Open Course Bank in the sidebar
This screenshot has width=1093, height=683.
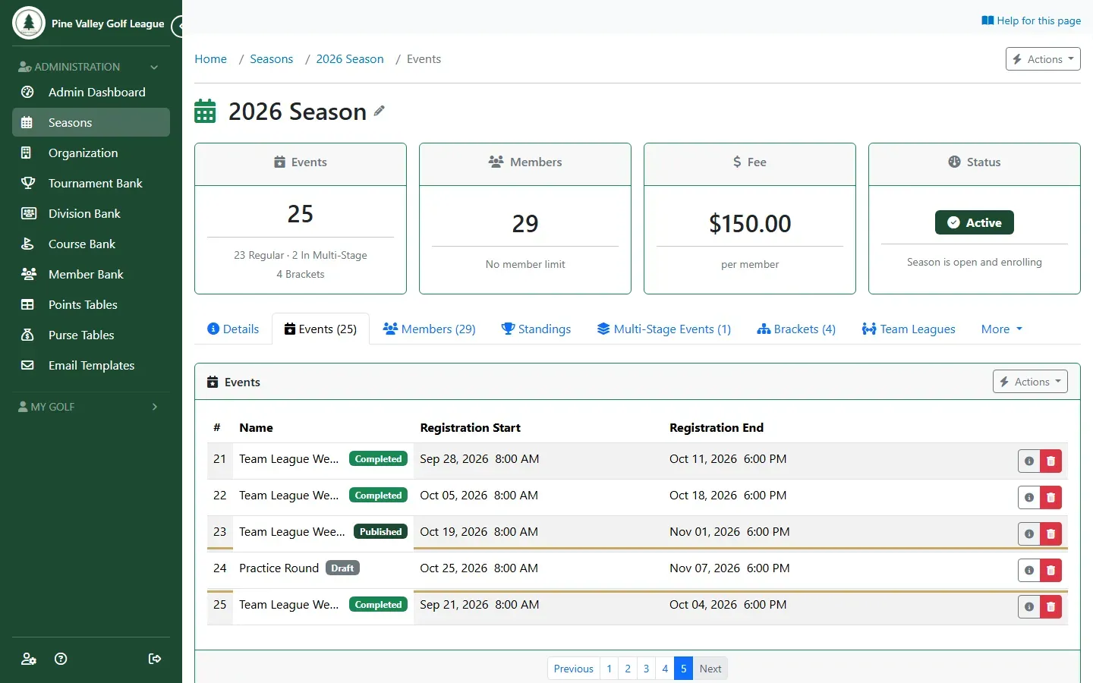coord(91,244)
